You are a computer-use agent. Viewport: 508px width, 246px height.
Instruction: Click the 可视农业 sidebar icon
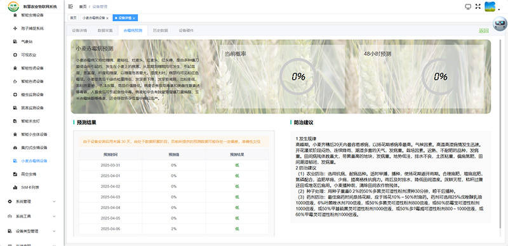click(x=15, y=55)
